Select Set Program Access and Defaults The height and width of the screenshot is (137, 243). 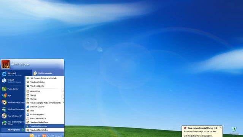pos(45,78)
